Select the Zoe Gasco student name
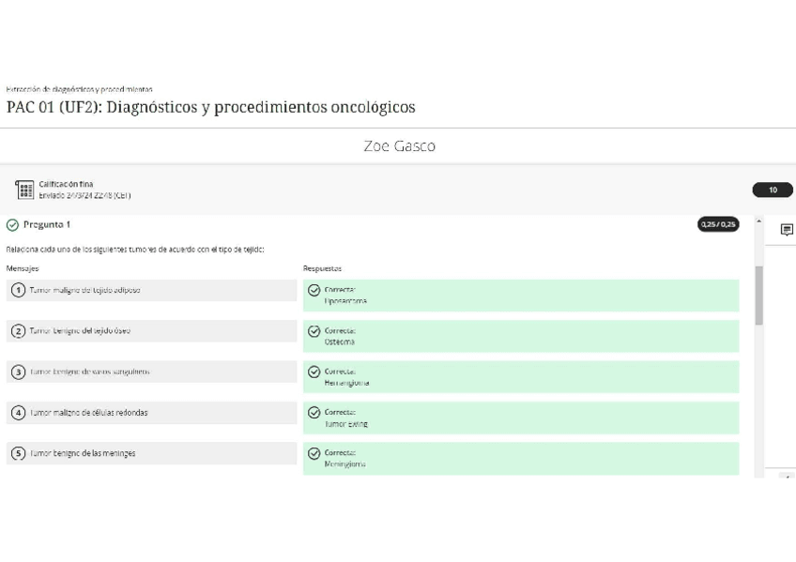Image resolution: width=796 pixels, height=562 pixels. pos(399,146)
